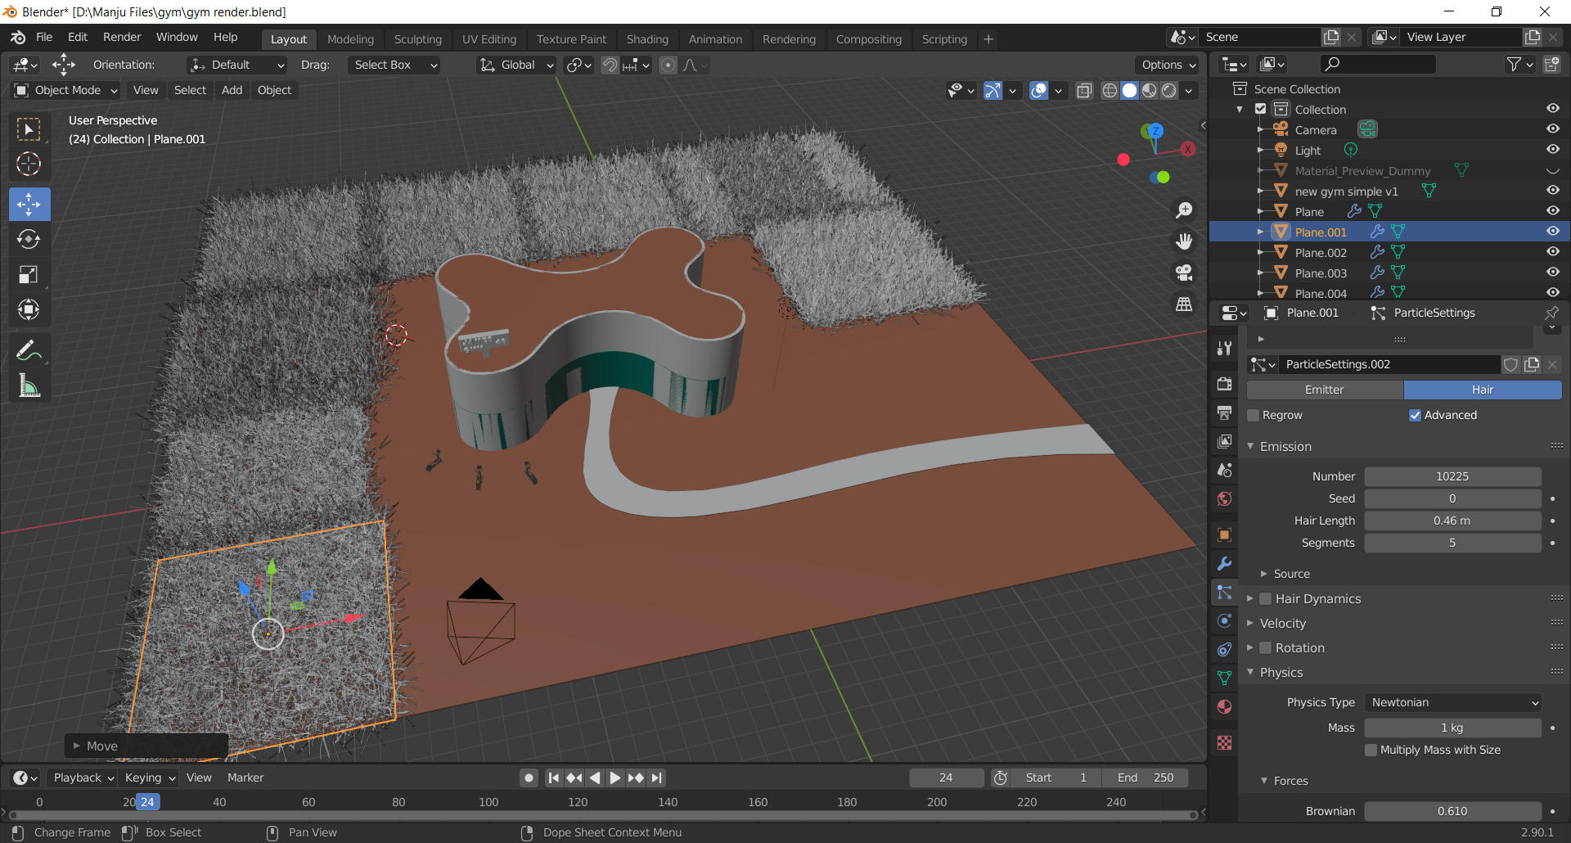Open the Physics Type dropdown

point(1452,701)
